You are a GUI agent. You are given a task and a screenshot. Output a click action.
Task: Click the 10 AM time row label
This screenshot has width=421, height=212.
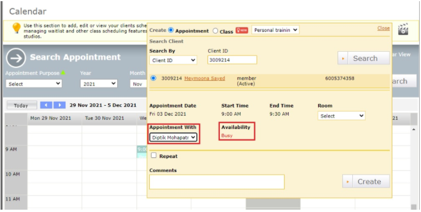click(12, 174)
